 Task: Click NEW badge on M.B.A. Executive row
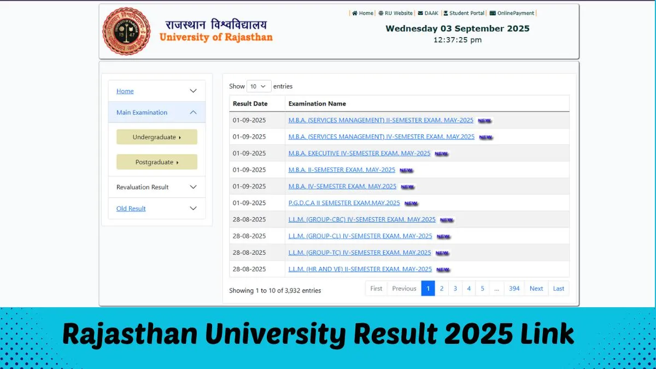(442, 154)
